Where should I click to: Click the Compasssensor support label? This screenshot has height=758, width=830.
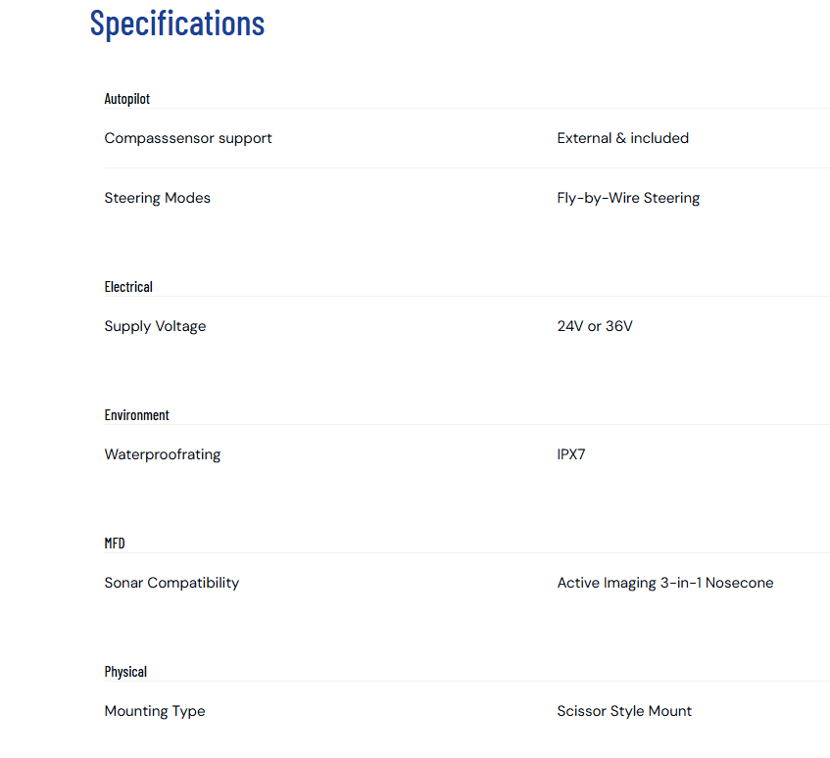tap(188, 138)
